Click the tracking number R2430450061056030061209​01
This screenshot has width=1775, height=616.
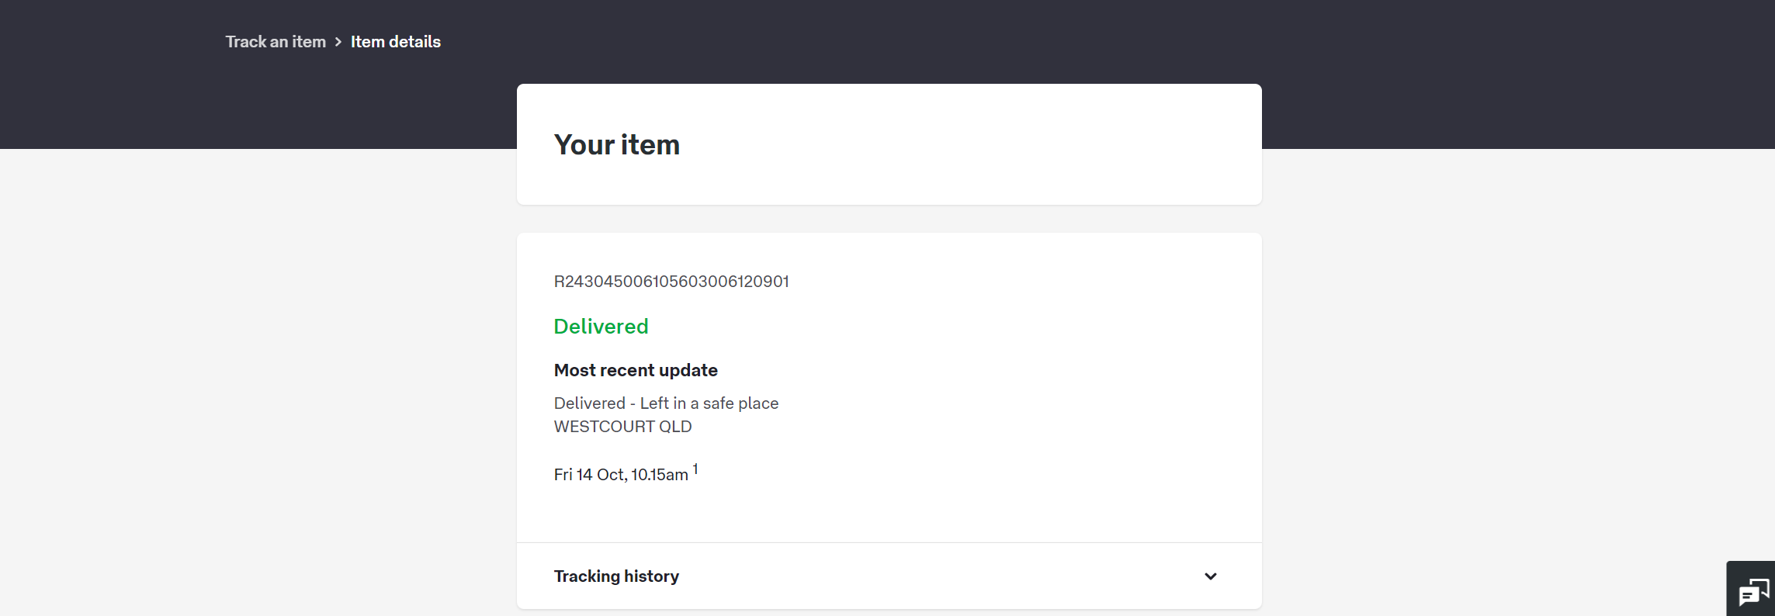(671, 282)
